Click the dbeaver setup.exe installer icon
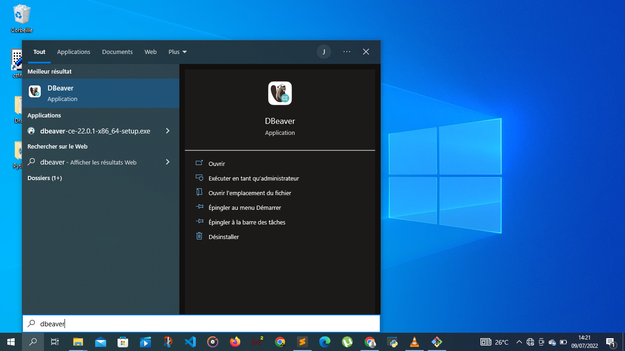 point(31,131)
